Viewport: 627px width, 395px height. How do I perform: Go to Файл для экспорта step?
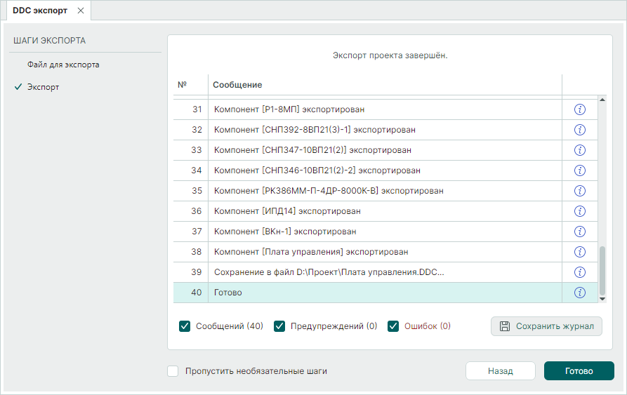point(63,65)
